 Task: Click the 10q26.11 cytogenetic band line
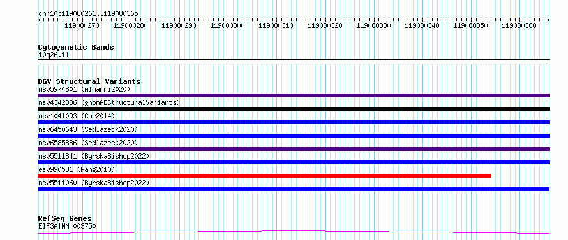[294, 62]
